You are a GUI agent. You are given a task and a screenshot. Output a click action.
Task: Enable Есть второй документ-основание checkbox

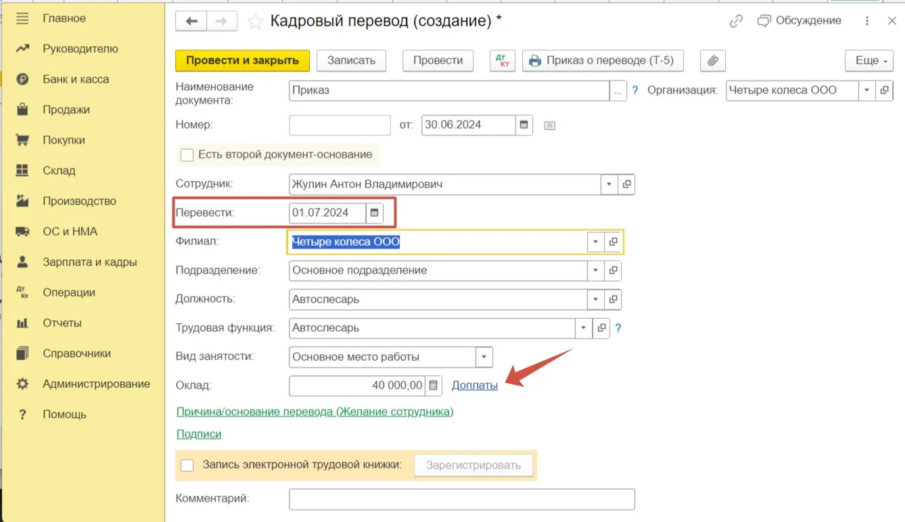coord(187,155)
